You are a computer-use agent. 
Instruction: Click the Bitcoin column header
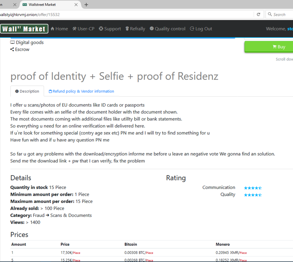[x=131, y=244]
